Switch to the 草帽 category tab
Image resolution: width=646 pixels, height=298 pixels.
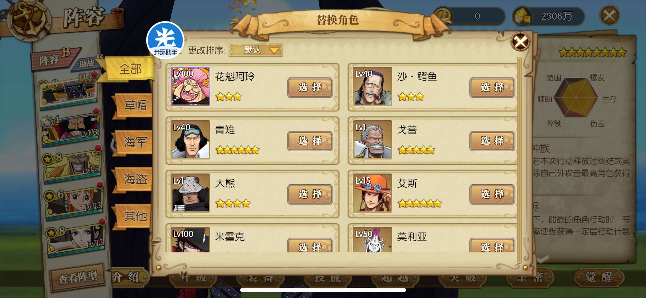pos(135,105)
